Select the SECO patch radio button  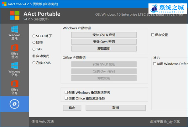pyautogui.click(x=34, y=36)
